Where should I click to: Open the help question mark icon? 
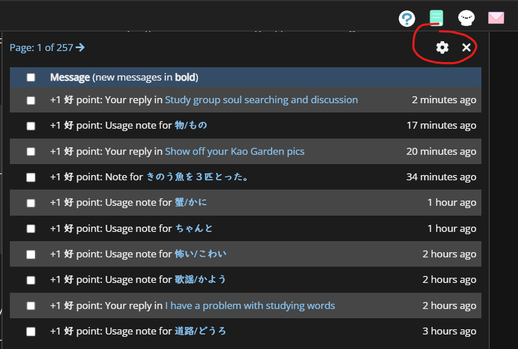click(x=407, y=19)
